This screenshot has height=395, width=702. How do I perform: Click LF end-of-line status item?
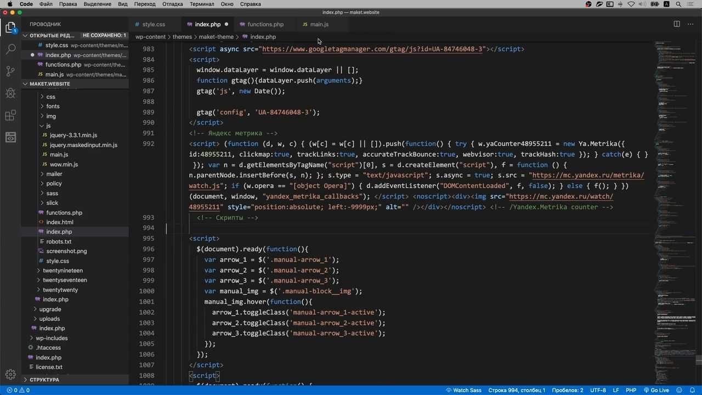(x=616, y=390)
